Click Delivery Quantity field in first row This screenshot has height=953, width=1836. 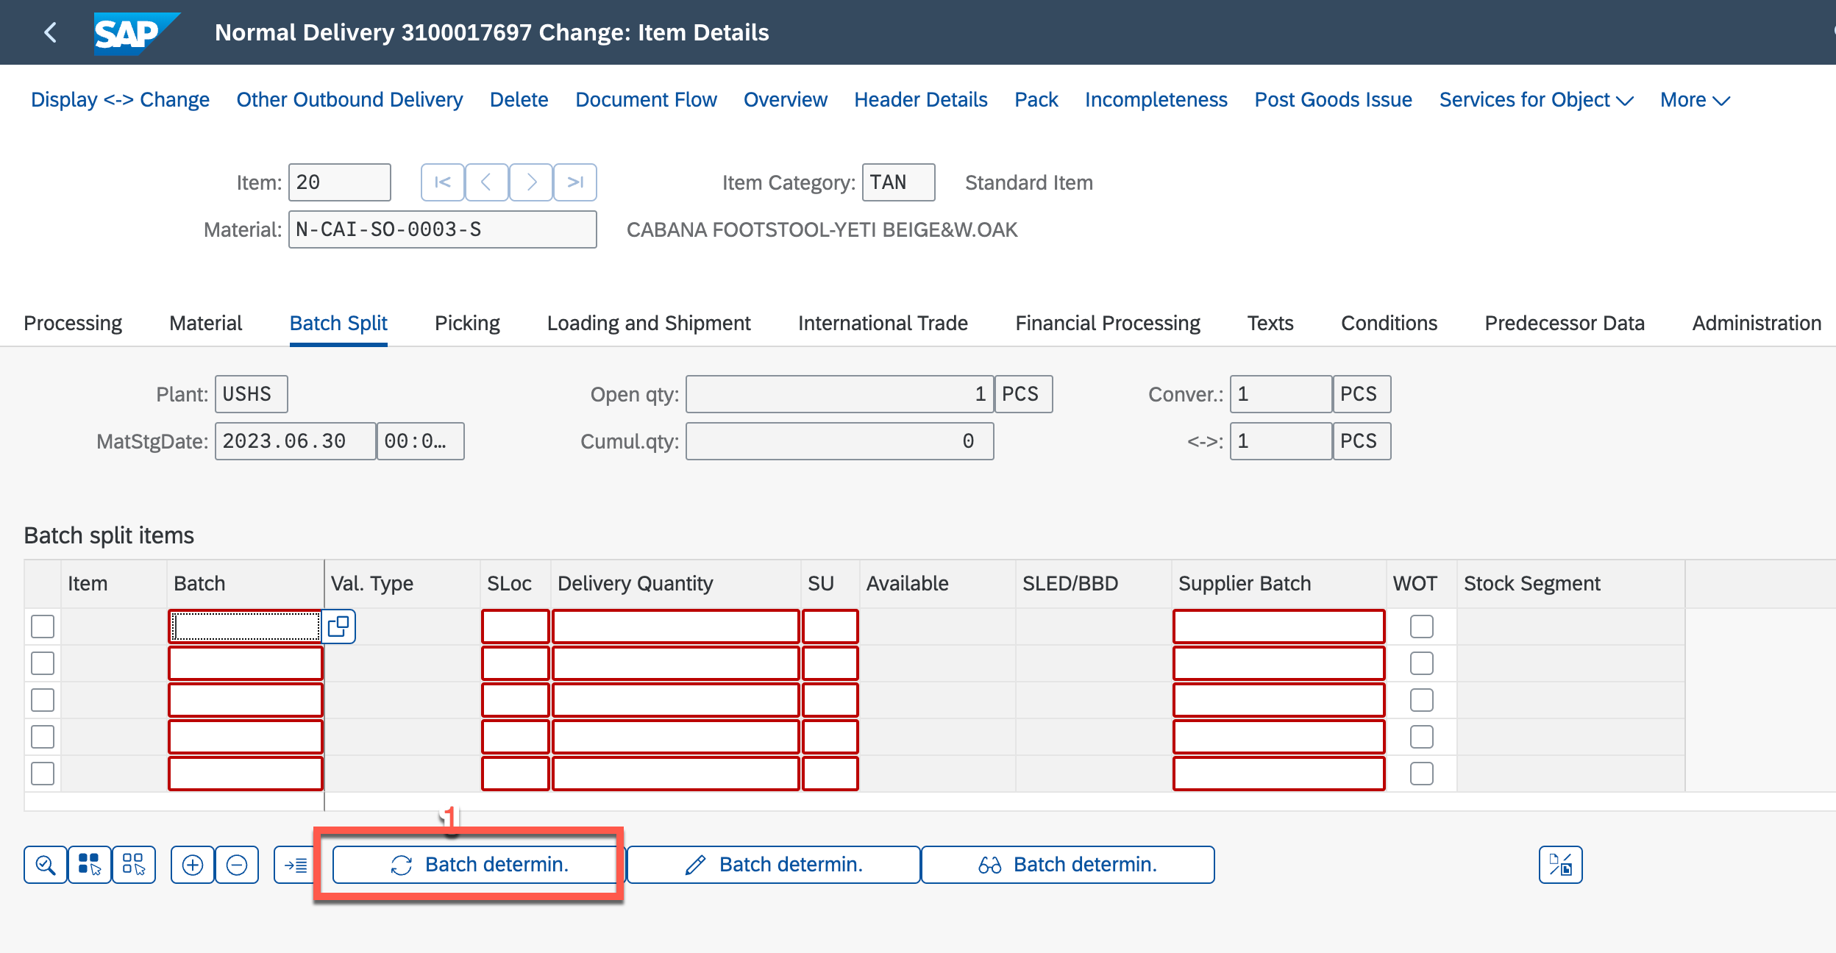click(675, 627)
